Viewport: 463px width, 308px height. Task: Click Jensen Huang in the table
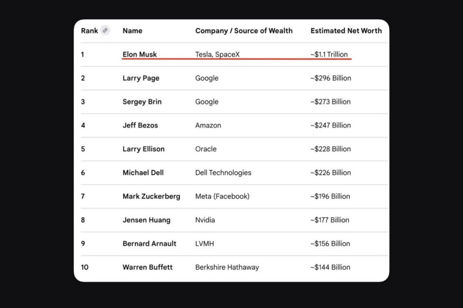tap(146, 220)
